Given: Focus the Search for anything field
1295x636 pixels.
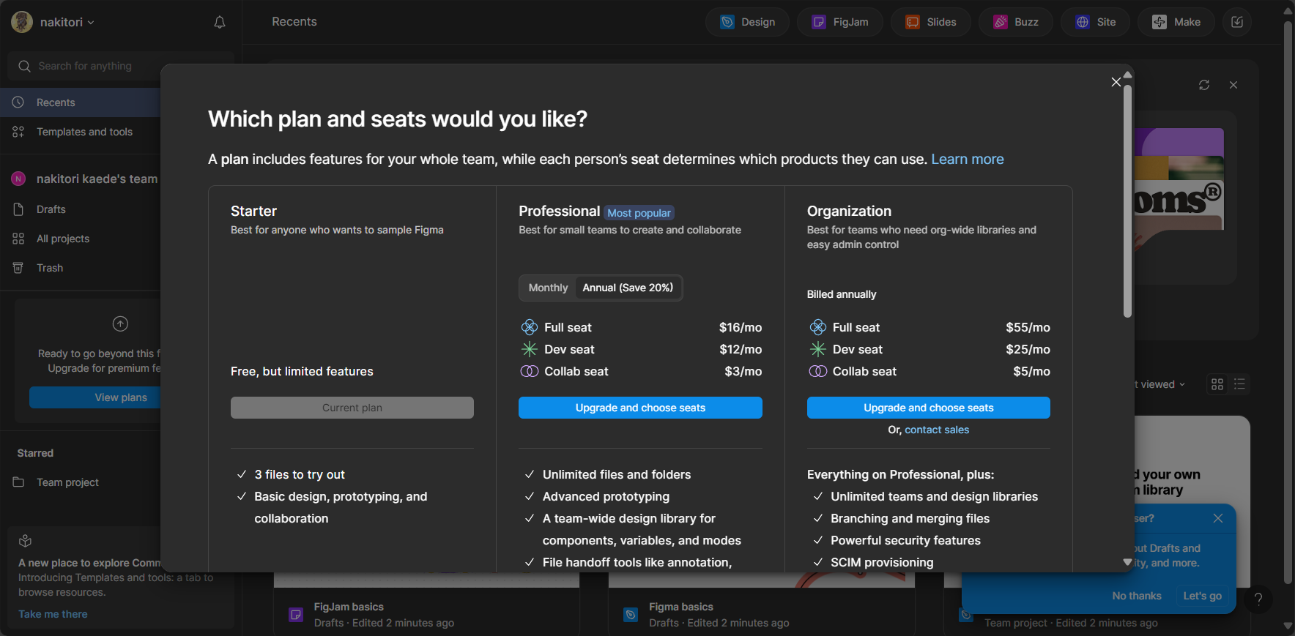Looking at the screenshot, I should coord(120,66).
